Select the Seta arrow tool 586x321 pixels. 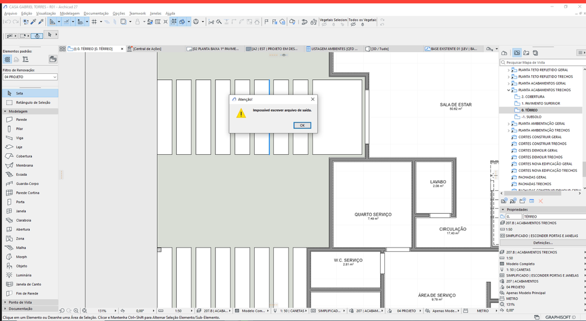[x=30, y=93]
